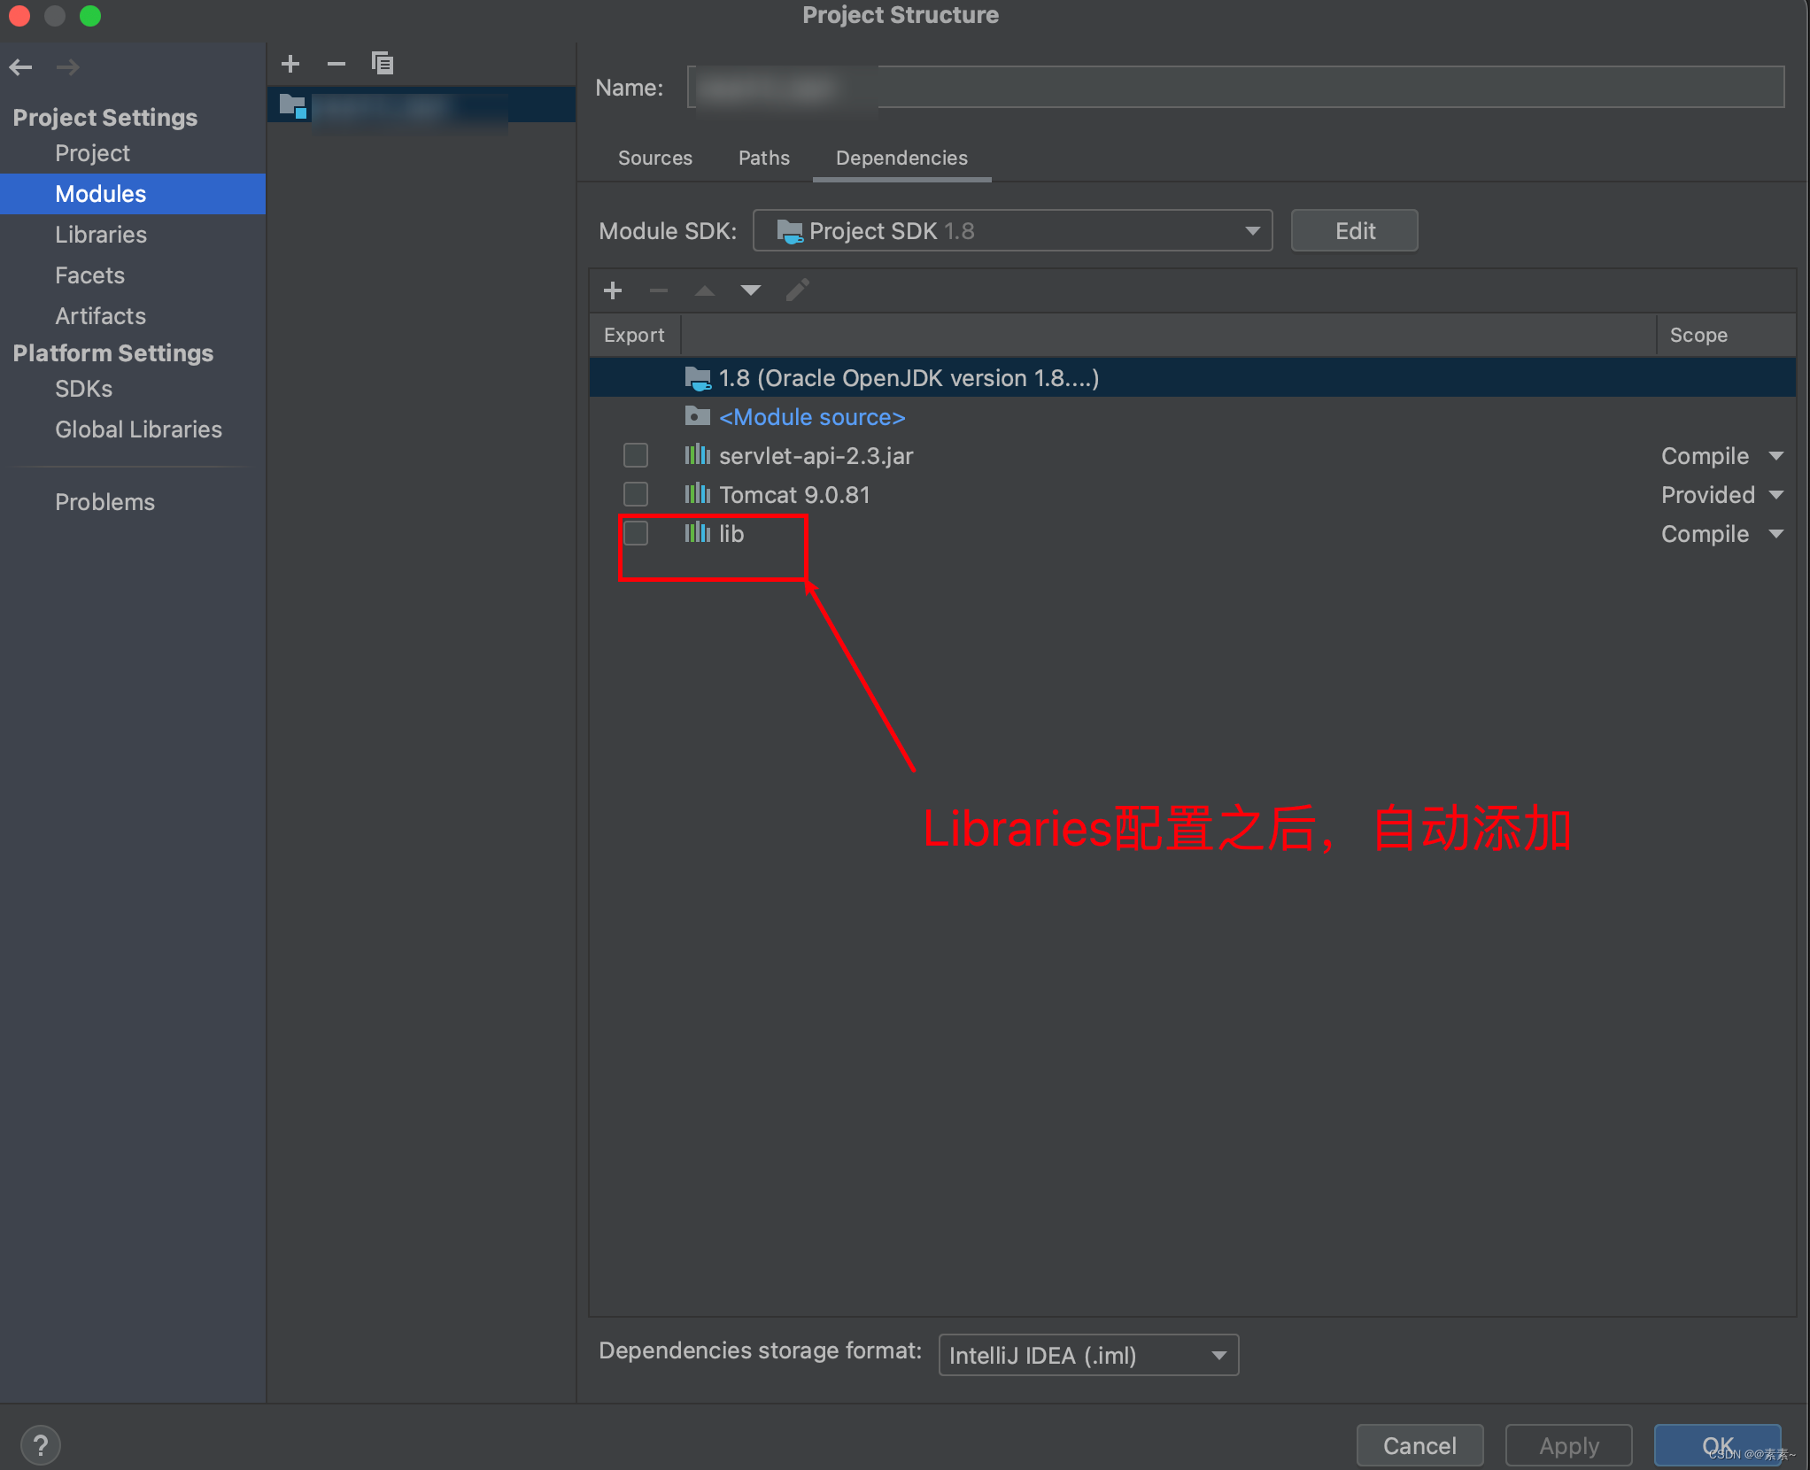
Task: Go forward using the right arrow
Action: click(x=68, y=66)
